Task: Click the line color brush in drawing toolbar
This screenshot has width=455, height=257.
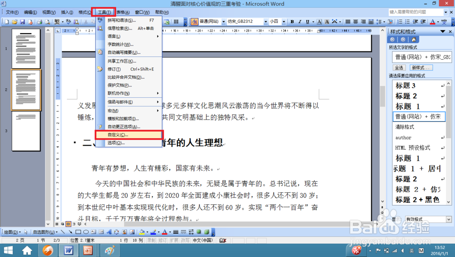Action: click(153, 232)
